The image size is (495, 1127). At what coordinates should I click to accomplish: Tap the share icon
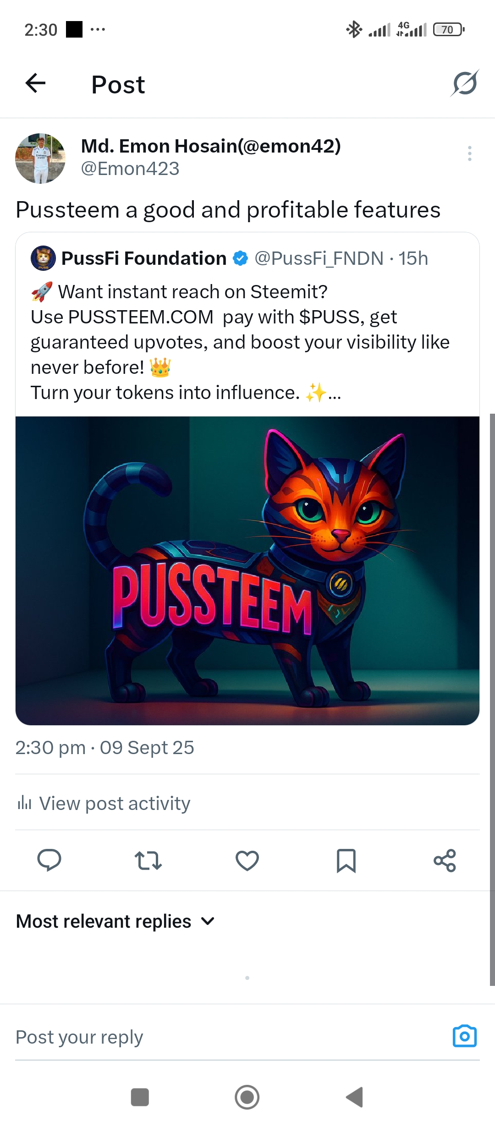445,860
